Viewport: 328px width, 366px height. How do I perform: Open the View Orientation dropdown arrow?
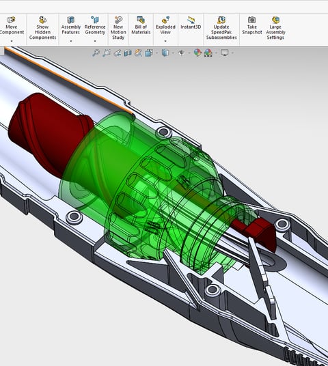point(156,53)
